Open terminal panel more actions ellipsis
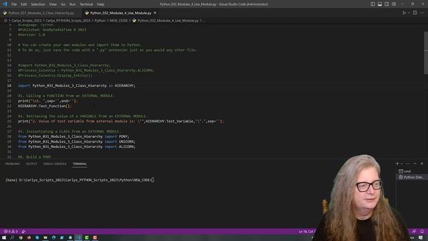This screenshot has width=428, height=241. coord(408,163)
